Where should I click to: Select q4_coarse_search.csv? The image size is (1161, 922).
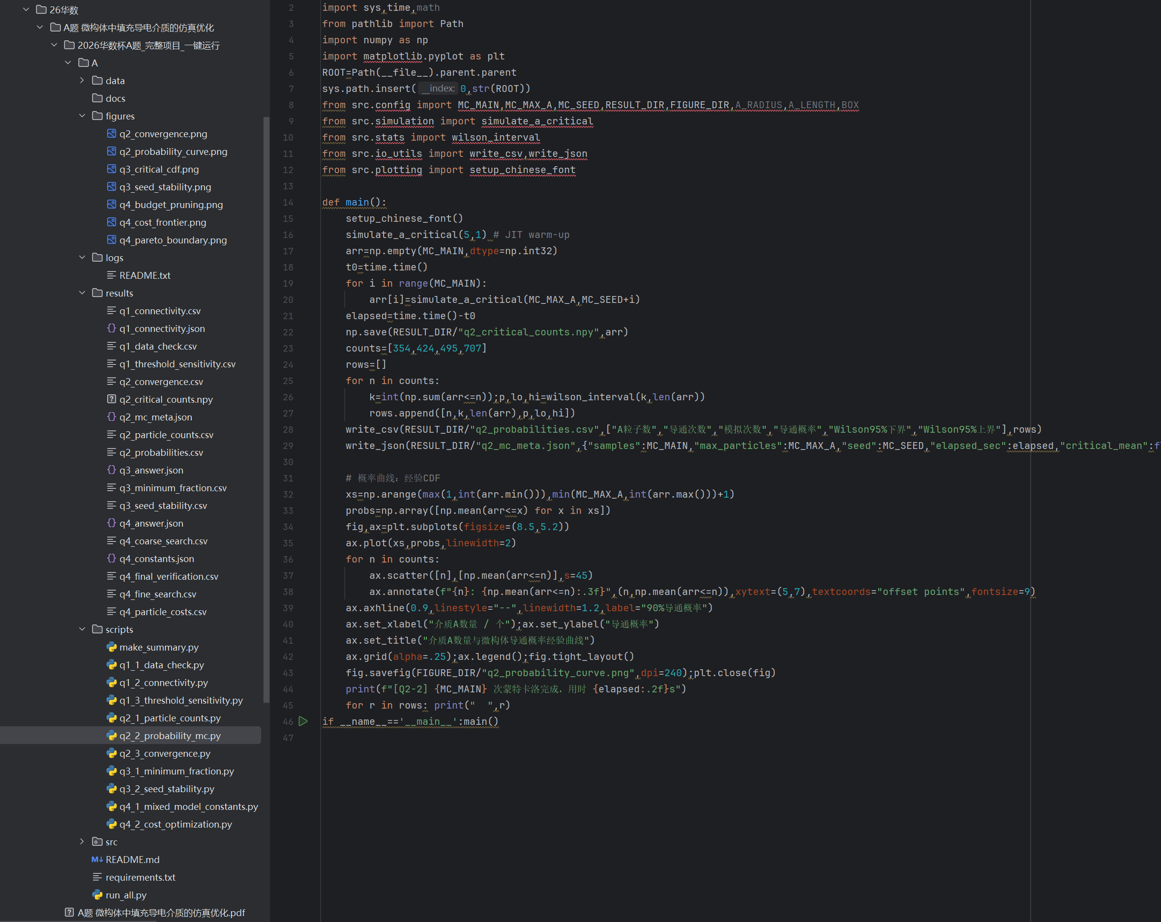163,541
